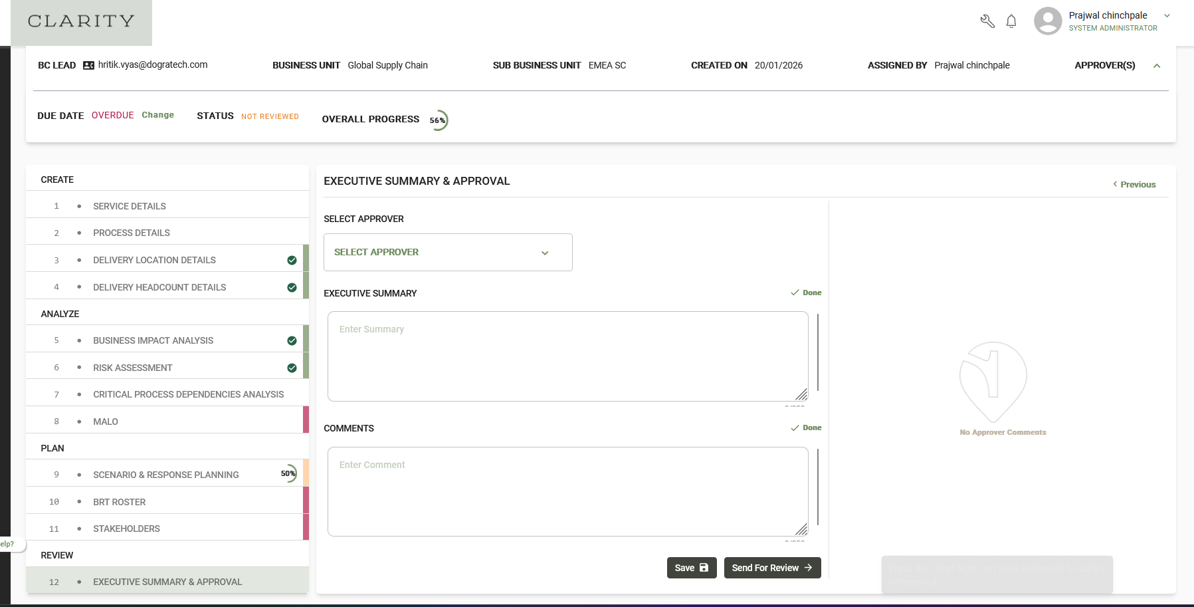The height and width of the screenshot is (607, 1194).
Task: Click Change due date link
Action: pos(157,115)
